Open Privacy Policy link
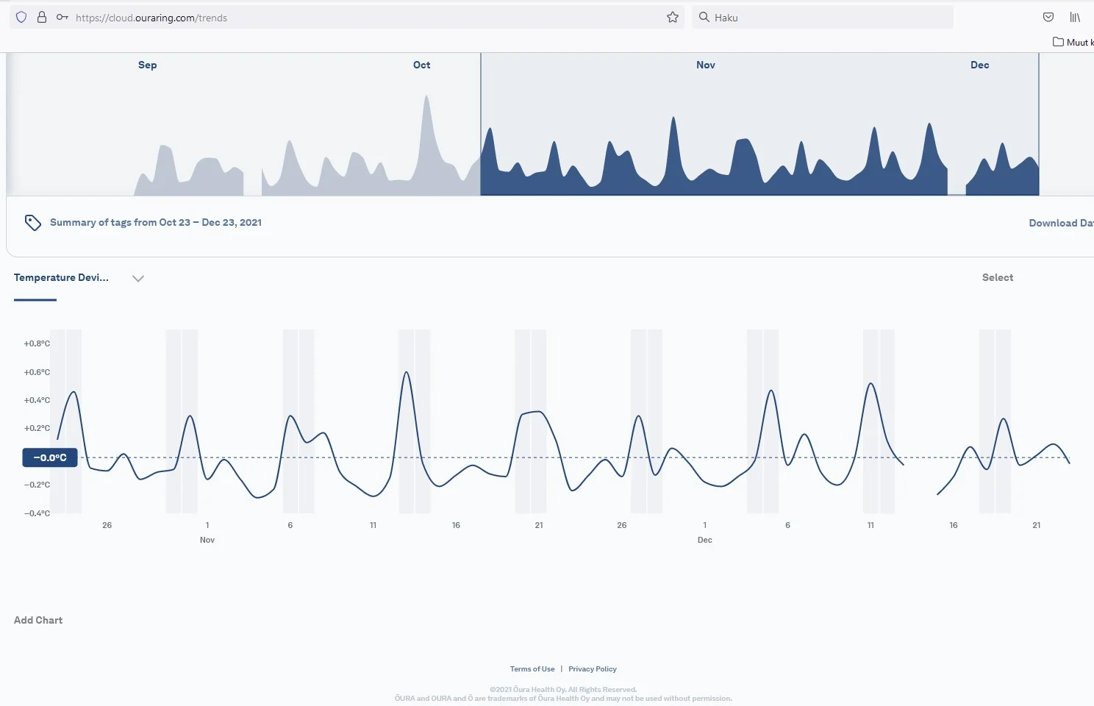1094x706 pixels. point(592,669)
